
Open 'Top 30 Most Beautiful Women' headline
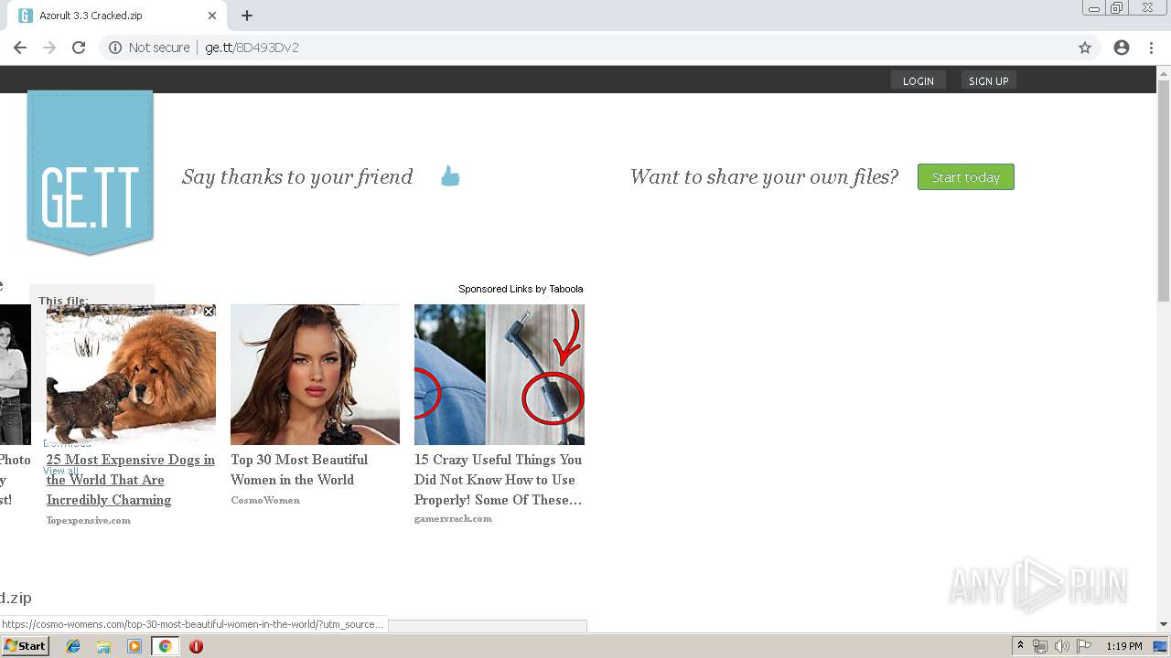point(299,470)
